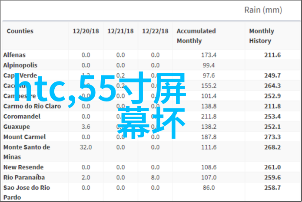
Task: Click the 12/21/18 column header
Action: click(120, 31)
